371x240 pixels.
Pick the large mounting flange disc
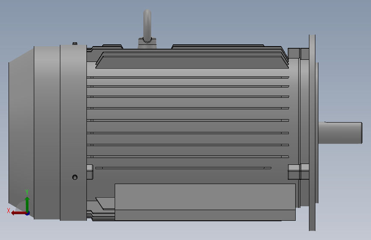(312, 133)
